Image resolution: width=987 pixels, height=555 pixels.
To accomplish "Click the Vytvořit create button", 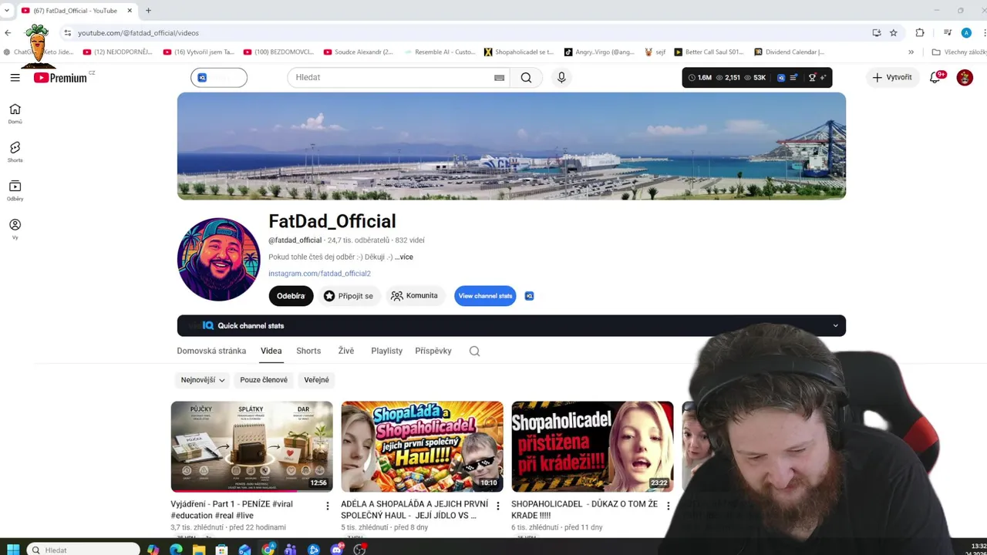I will (892, 77).
